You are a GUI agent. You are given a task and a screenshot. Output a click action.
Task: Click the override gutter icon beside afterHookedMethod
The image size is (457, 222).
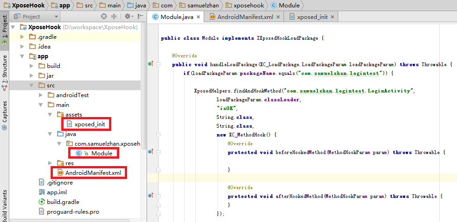click(x=150, y=196)
